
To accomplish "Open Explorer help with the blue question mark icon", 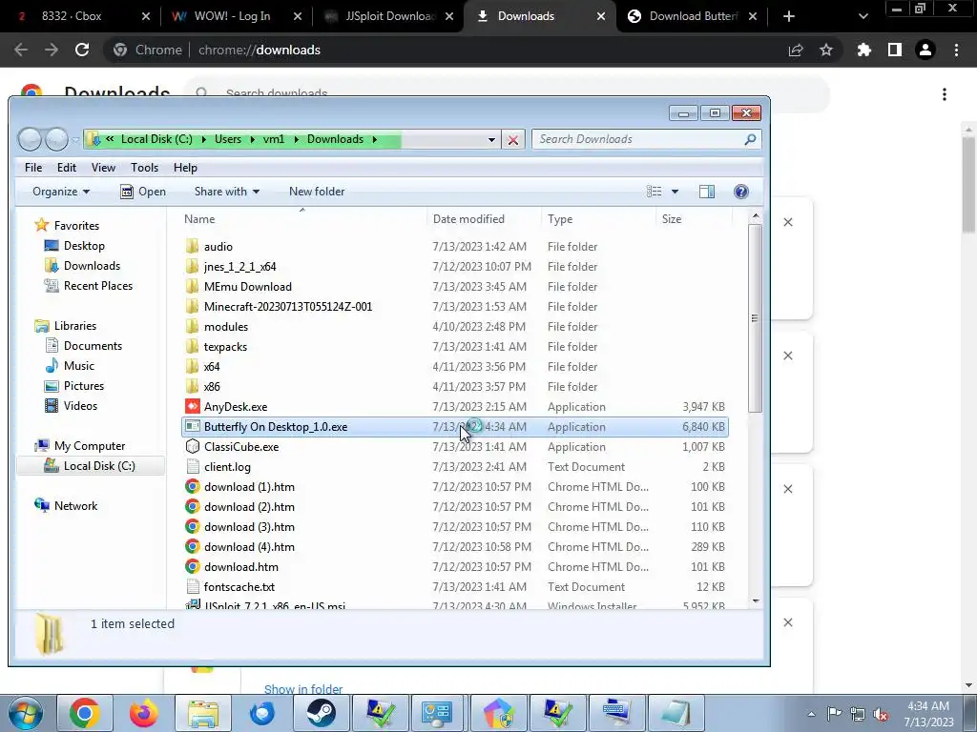I will coord(740,192).
